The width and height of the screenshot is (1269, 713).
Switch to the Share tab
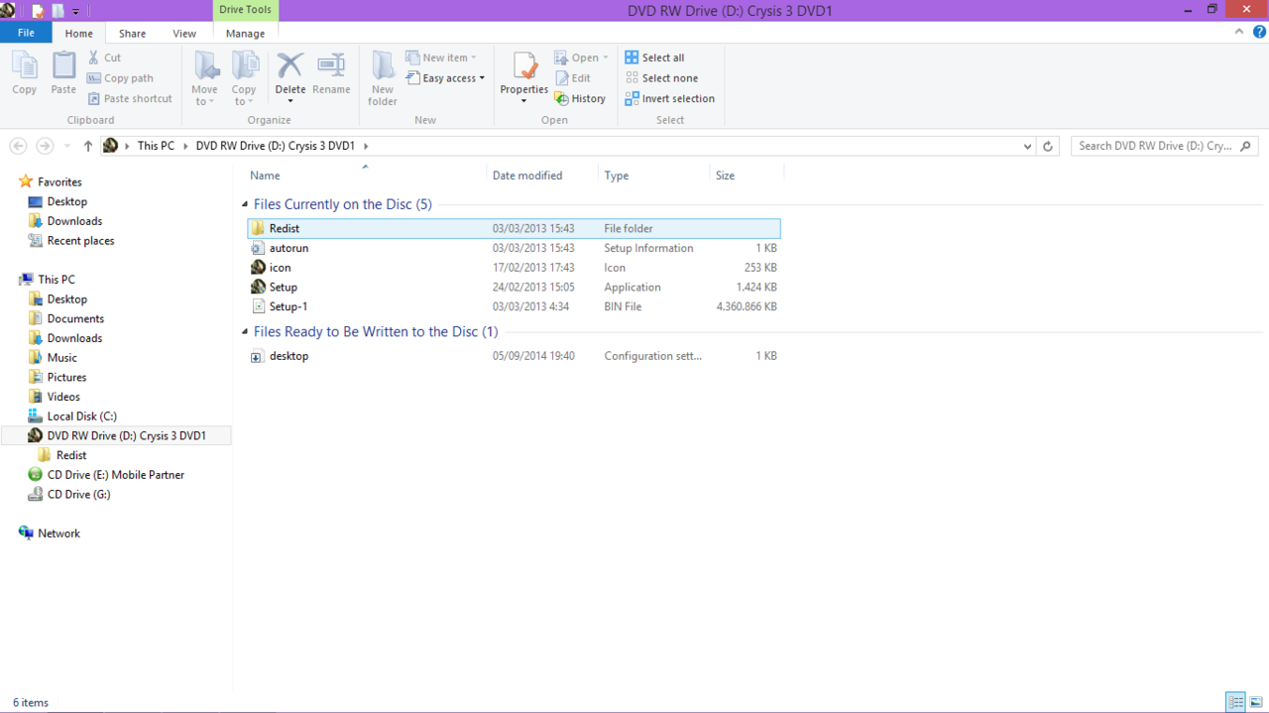132,33
